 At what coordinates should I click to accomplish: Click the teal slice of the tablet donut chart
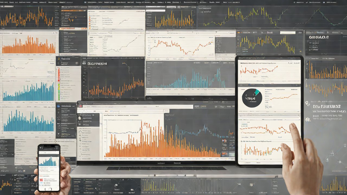pos(257,92)
